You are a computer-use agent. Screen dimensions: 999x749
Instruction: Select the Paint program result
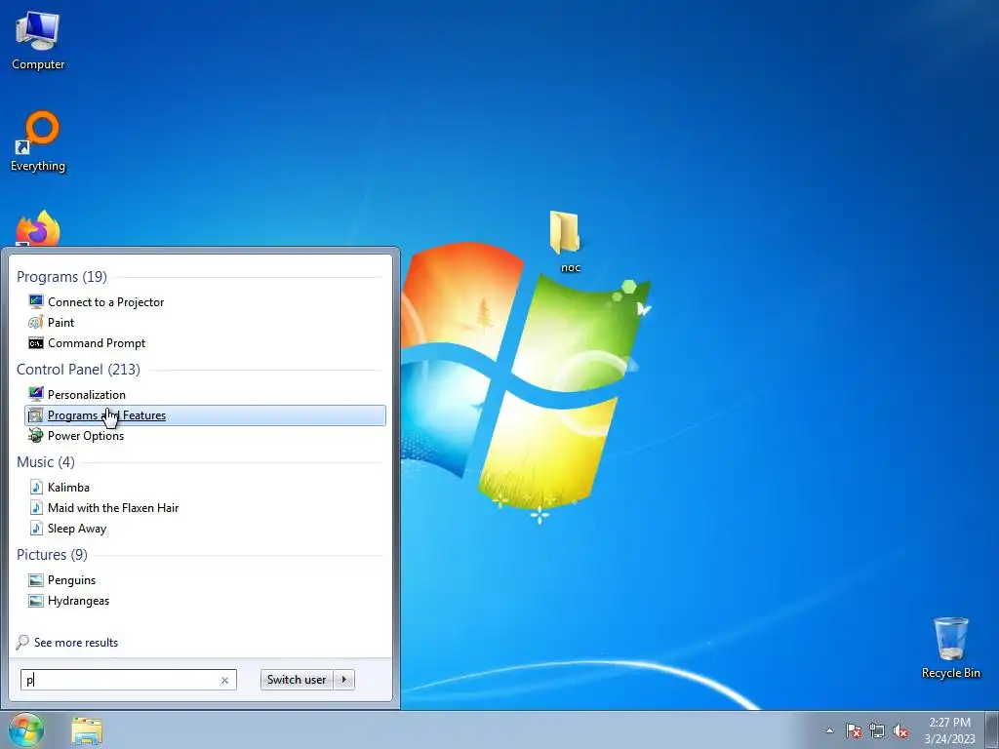click(x=205, y=322)
